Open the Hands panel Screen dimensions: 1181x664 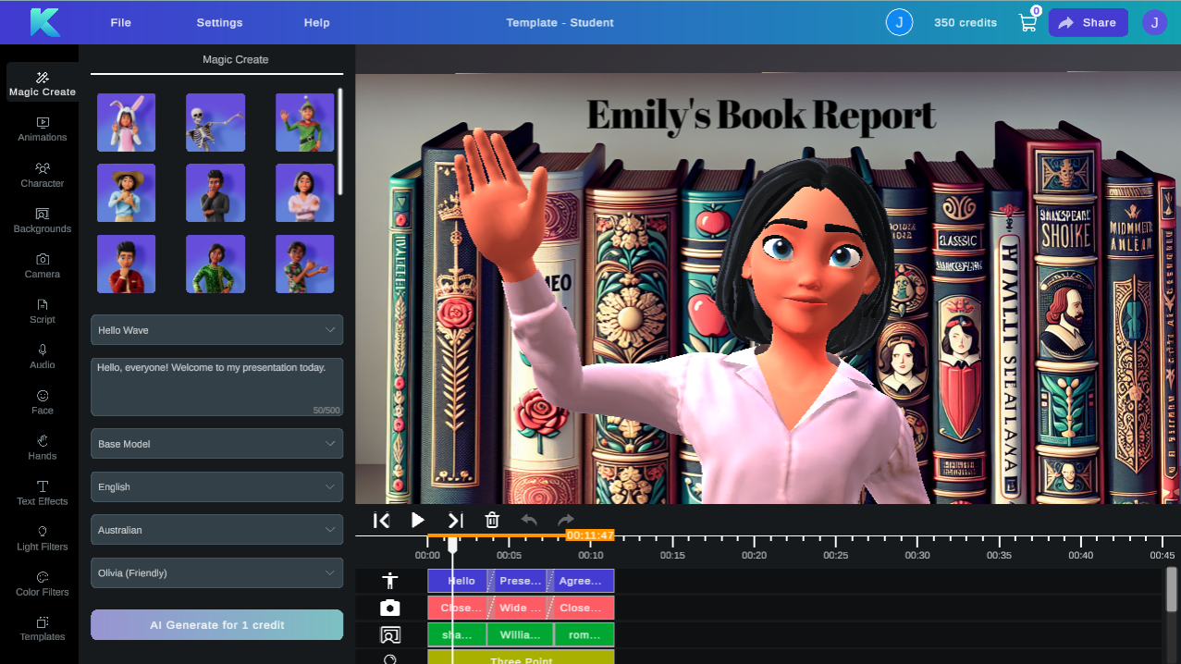(x=42, y=448)
